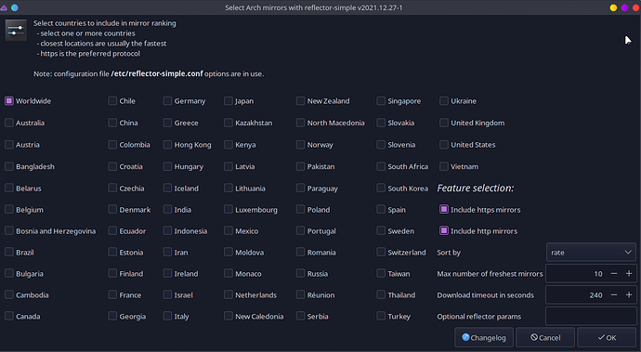Tick the Netherlands checkbox
This screenshot has width=641, height=352.
tap(229, 294)
